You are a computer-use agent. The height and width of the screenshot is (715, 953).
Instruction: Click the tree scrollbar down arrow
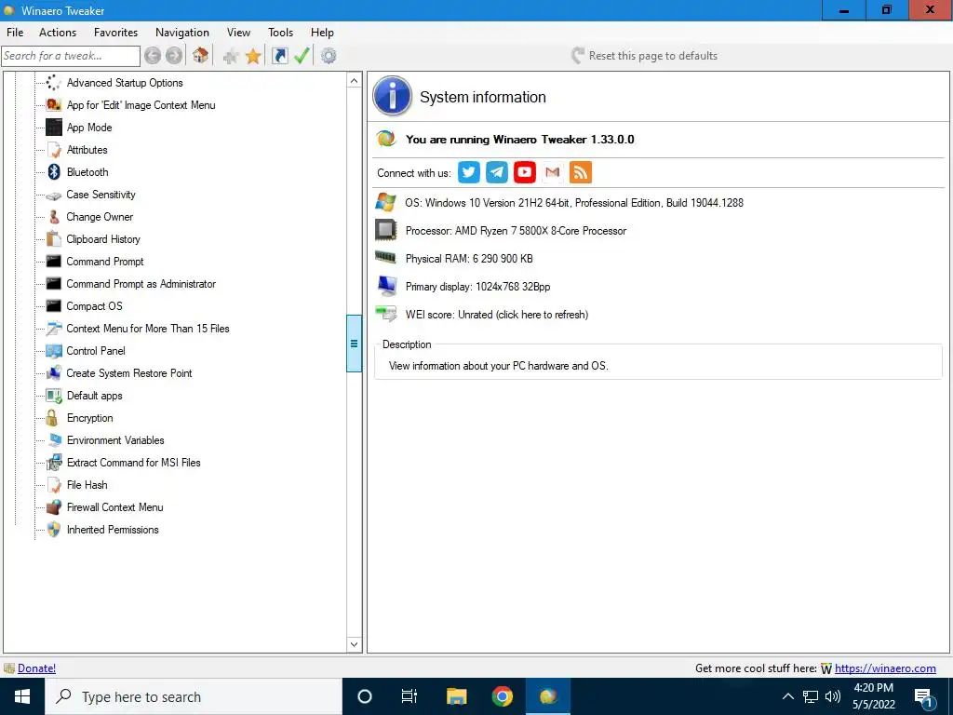coord(354,644)
